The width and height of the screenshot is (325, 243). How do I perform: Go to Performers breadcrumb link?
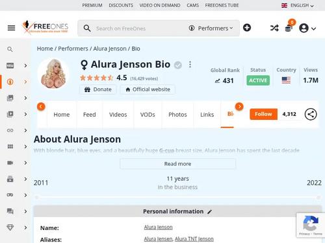pos(73,49)
